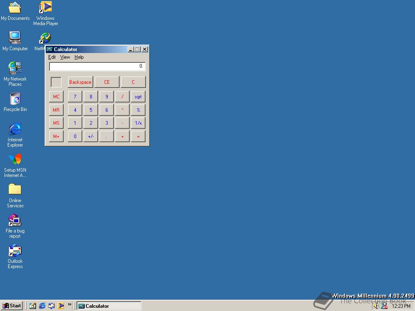Launch Outlook Express from quick launch bar
415x311 pixels.
click(51, 306)
